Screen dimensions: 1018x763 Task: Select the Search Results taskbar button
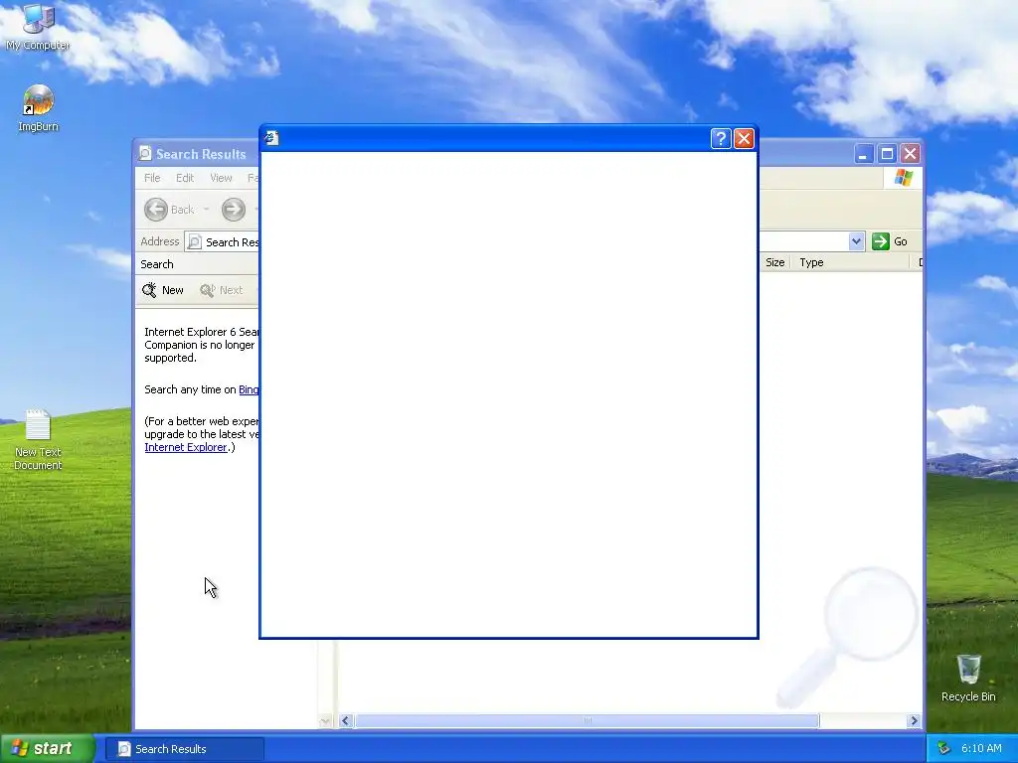(x=184, y=749)
